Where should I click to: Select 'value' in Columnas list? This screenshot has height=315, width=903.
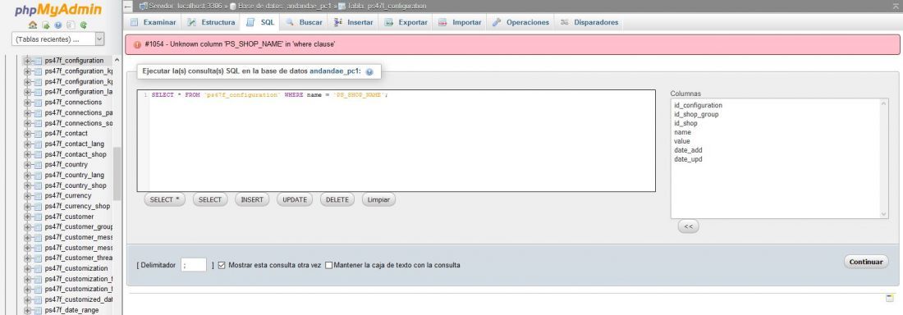coord(682,141)
